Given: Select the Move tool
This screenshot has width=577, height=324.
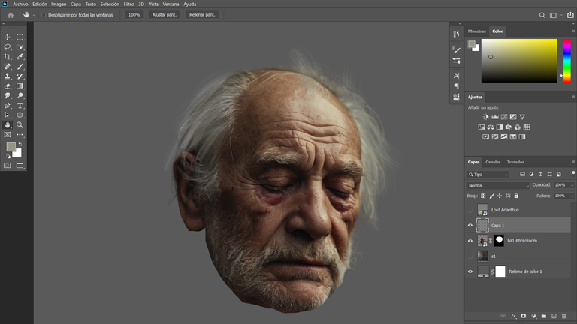Looking at the screenshot, I should (7, 37).
